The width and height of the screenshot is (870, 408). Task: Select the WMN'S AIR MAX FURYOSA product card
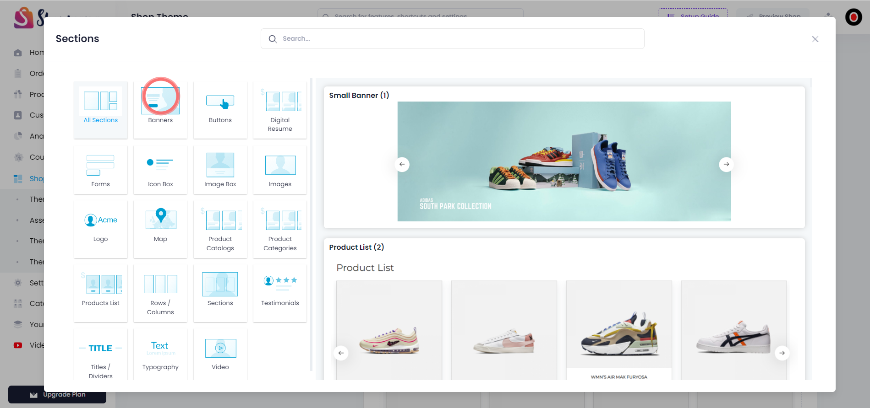click(x=619, y=330)
